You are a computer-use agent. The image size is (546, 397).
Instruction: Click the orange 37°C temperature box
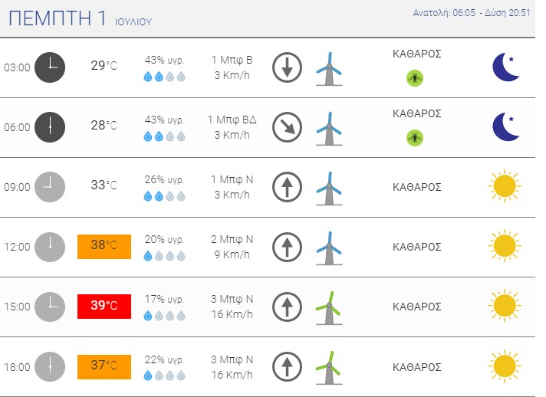point(104,367)
